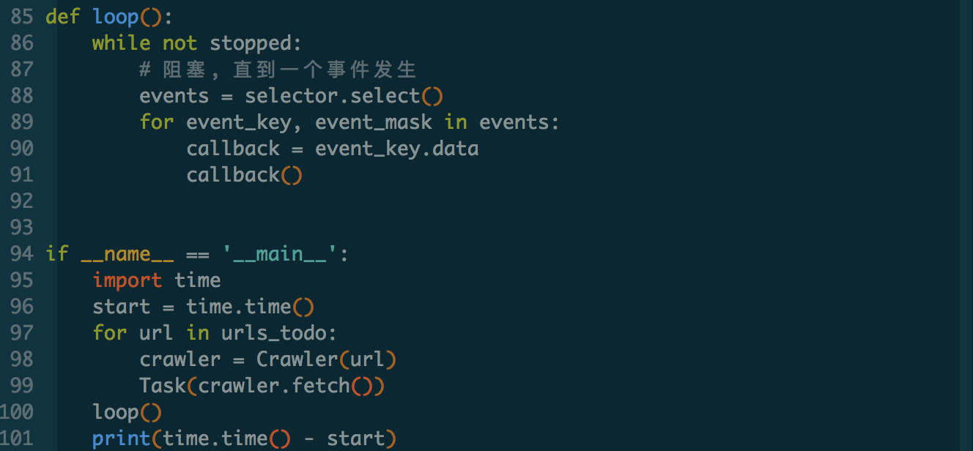
Task: Click line number 92 in the gutter
Action: pos(22,201)
